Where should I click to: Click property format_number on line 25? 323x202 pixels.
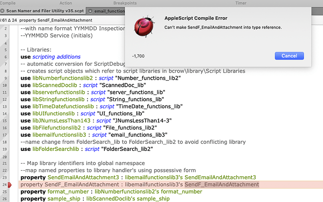click(x=68, y=192)
